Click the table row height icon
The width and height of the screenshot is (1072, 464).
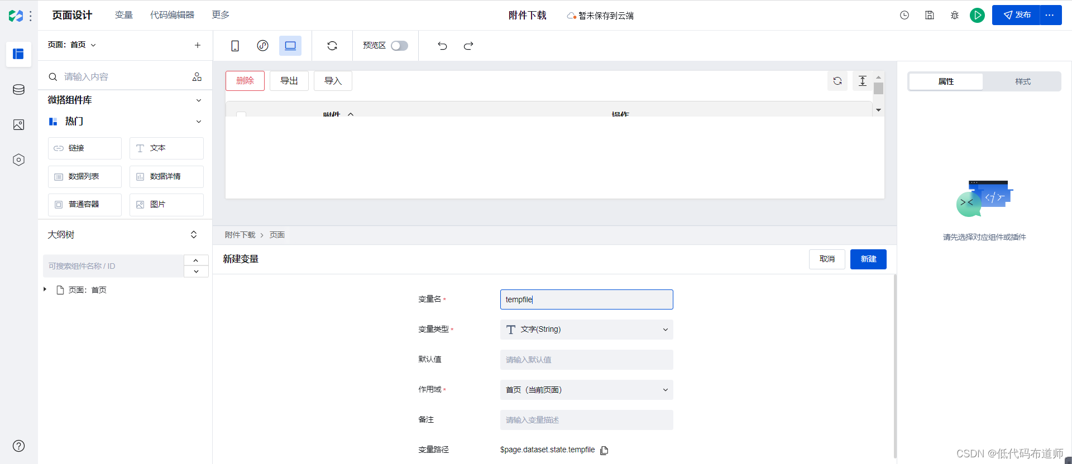point(863,81)
